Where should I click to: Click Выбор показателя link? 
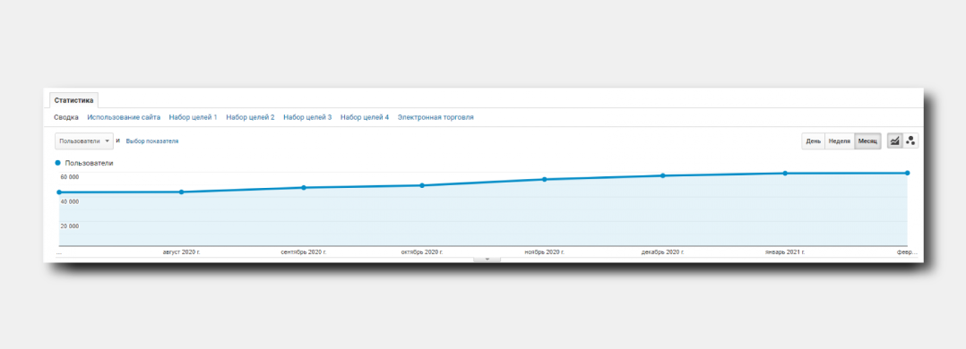tap(152, 141)
